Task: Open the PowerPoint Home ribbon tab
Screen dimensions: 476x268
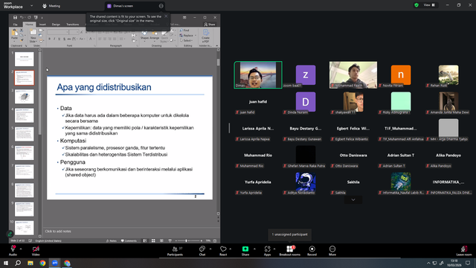Action: pyautogui.click(x=29, y=25)
